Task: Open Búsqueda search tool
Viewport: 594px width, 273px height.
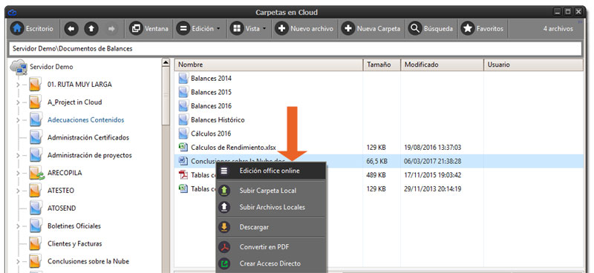Action: pos(431,28)
